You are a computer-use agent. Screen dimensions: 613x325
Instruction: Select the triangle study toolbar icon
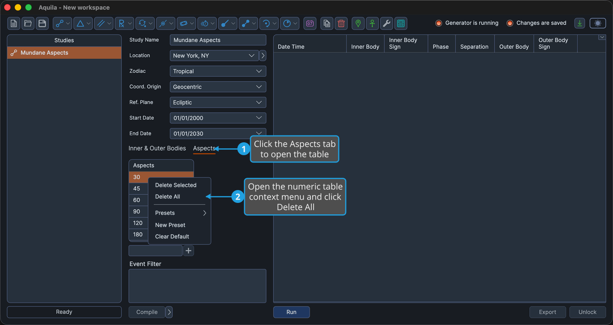click(80, 23)
